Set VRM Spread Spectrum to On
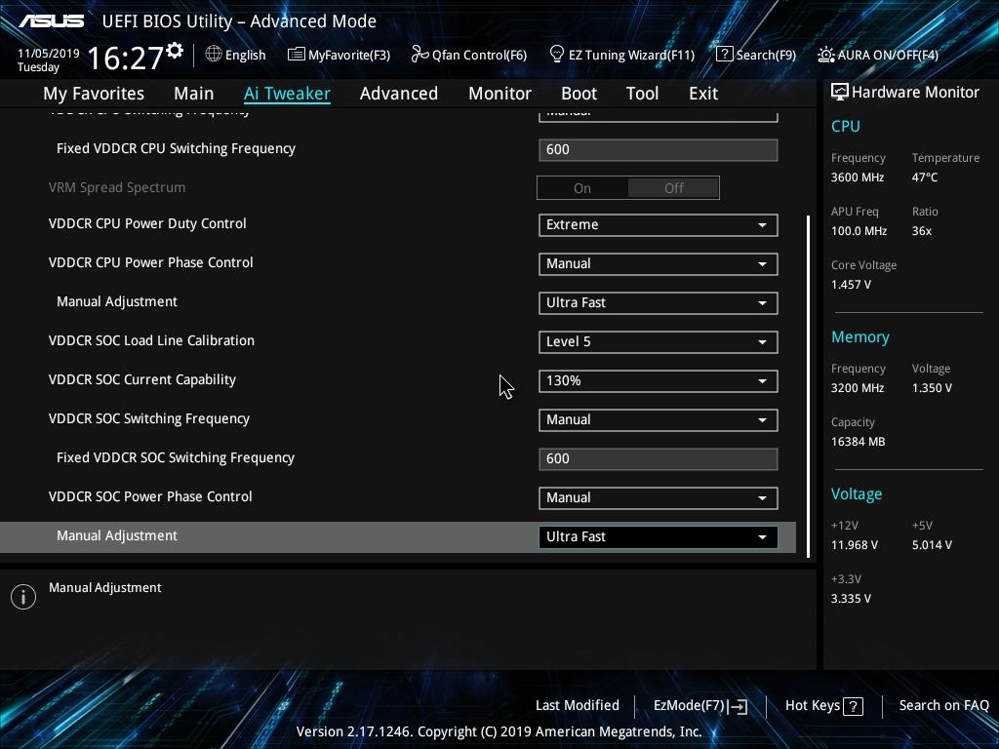 click(x=582, y=188)
